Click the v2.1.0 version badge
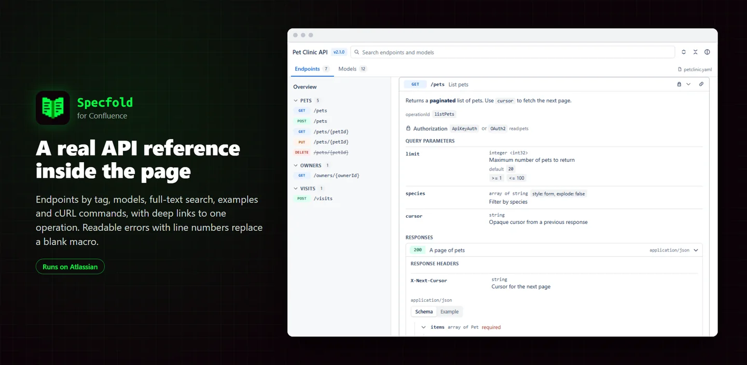 339,52
